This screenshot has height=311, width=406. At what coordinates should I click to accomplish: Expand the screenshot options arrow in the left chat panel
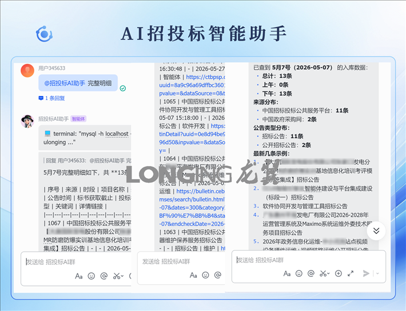[122, 276]
